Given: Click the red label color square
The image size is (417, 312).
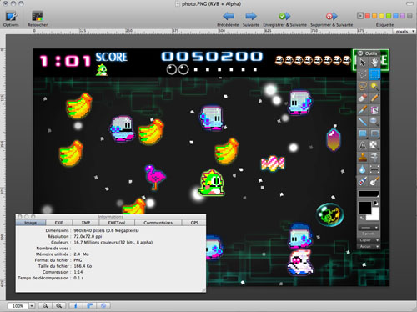Looking at the screenshot, I should point(367,16).
